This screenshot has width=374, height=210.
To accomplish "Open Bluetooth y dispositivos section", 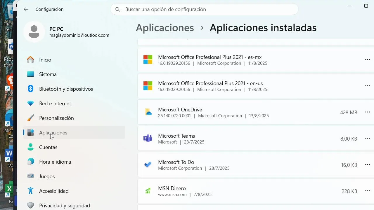I will (74, 89).
